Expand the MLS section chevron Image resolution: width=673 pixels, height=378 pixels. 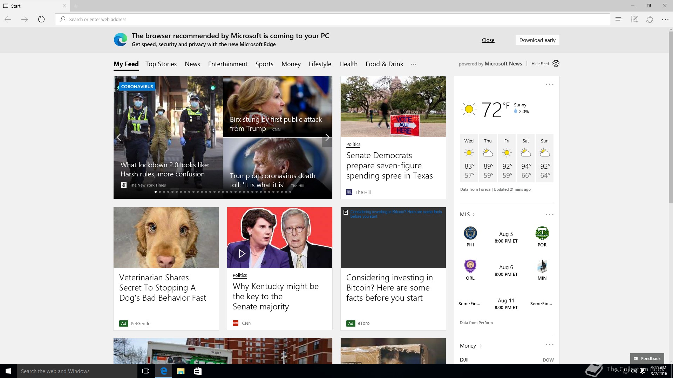point(474,215)
